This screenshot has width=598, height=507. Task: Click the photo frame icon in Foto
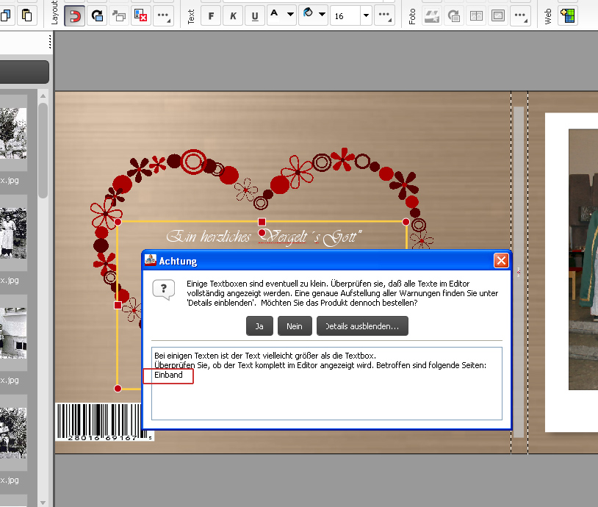[x=499, y=15]
